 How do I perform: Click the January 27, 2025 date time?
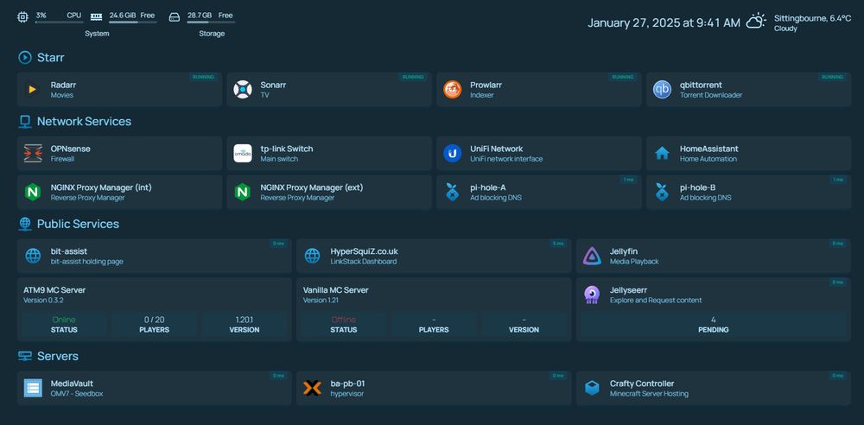664,22
